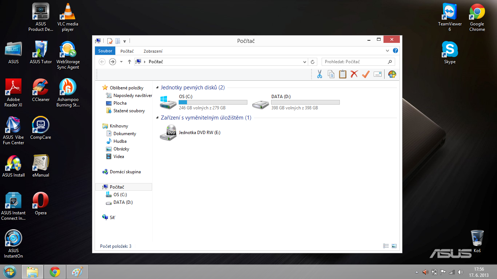Collapse the Zařízení s vyměnitelným úložištěm group
The height and width of the screenshot is (279, 497).
(x=158, y=118)
